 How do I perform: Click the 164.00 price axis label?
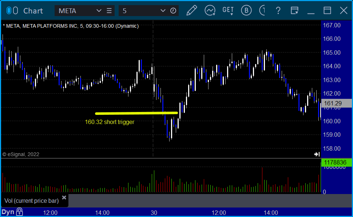pyautogui.click(x=332, y=66)
